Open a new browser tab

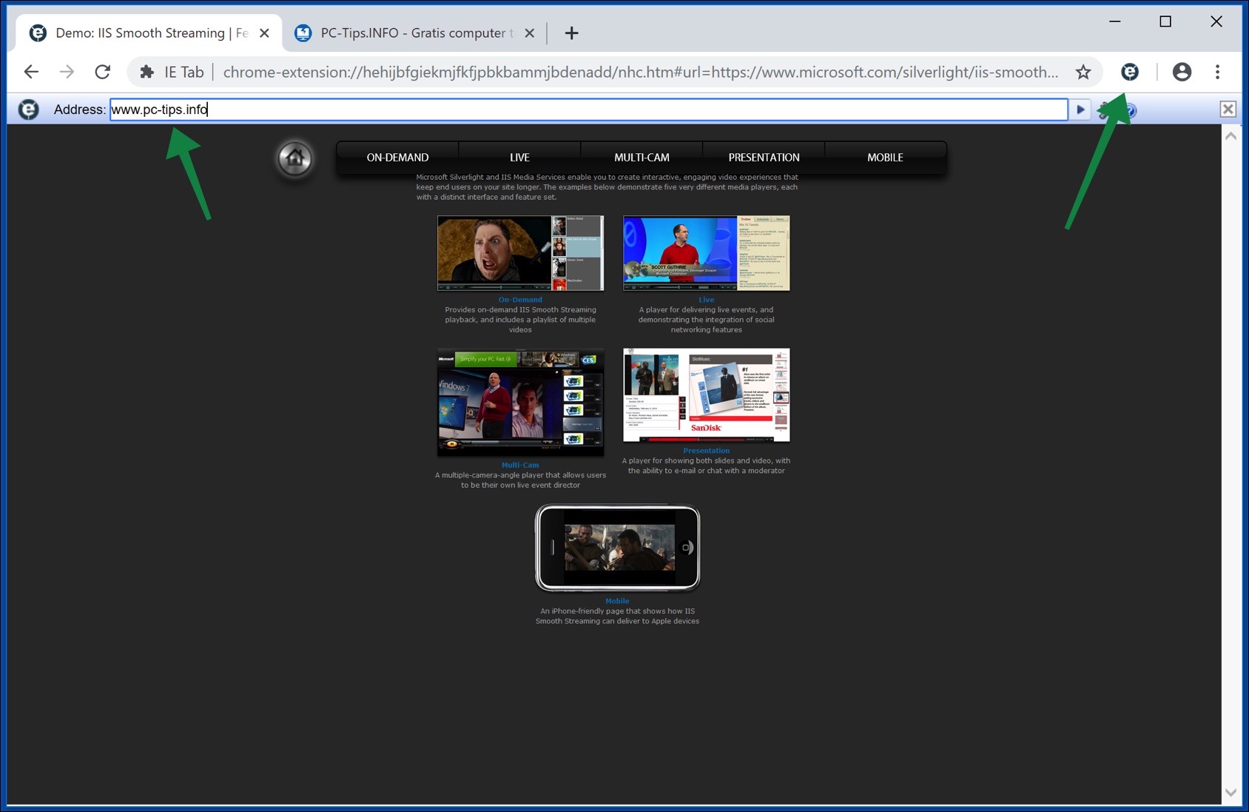click(570, 33)
